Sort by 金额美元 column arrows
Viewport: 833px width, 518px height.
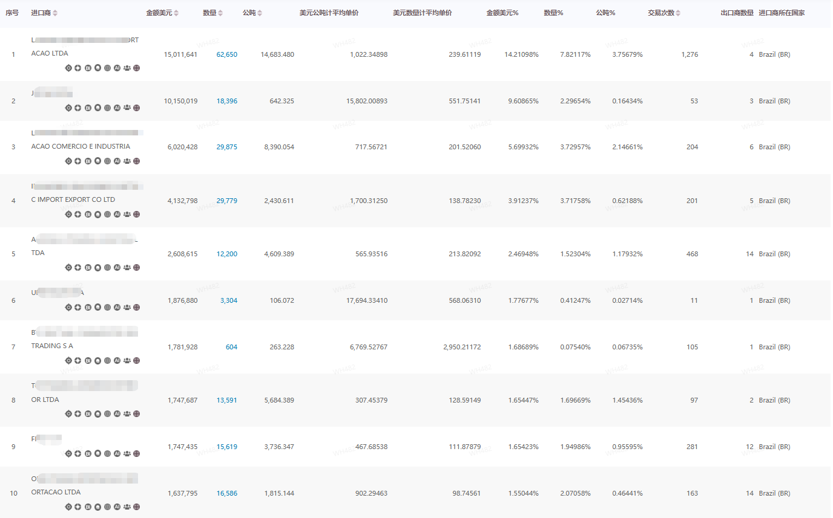coord(176,13)
